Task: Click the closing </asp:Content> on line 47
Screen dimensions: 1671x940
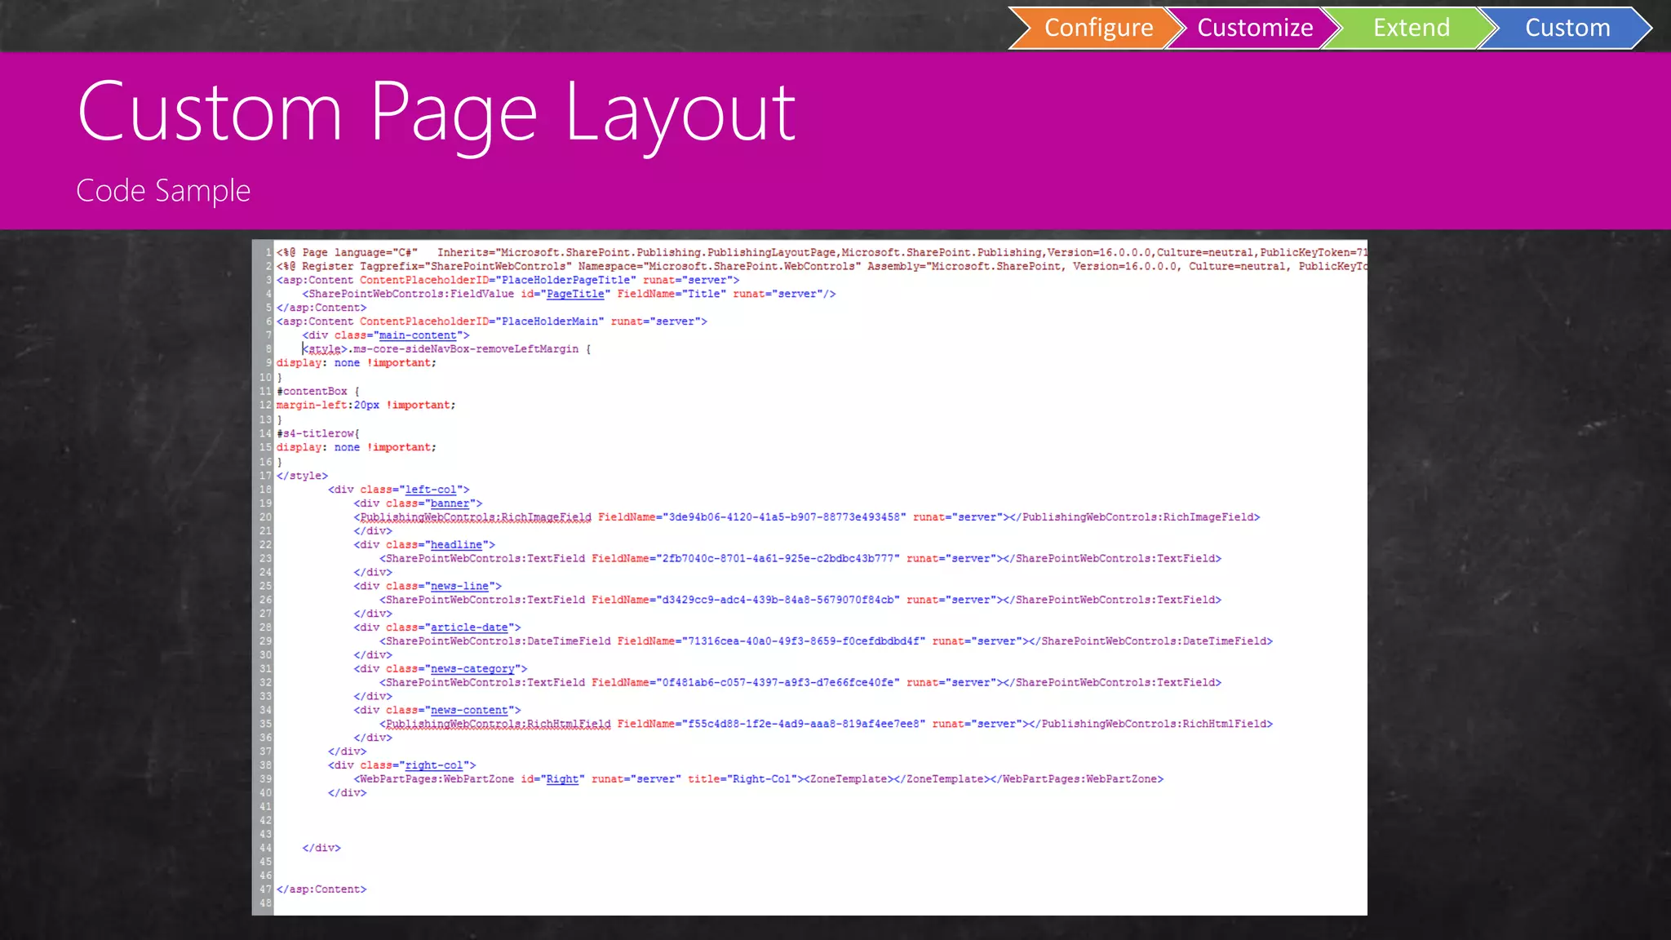Action: pyautogui.click(x=321, y=889)
